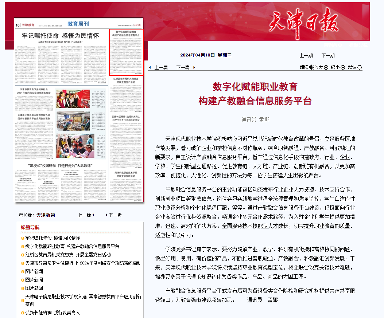Click highlighted red-boxed article on page thumbnail

(x=127, y=52)
